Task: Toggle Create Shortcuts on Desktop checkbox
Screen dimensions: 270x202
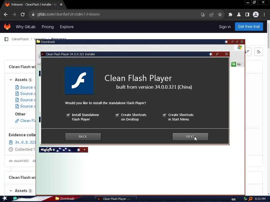Action: (117, 115)
